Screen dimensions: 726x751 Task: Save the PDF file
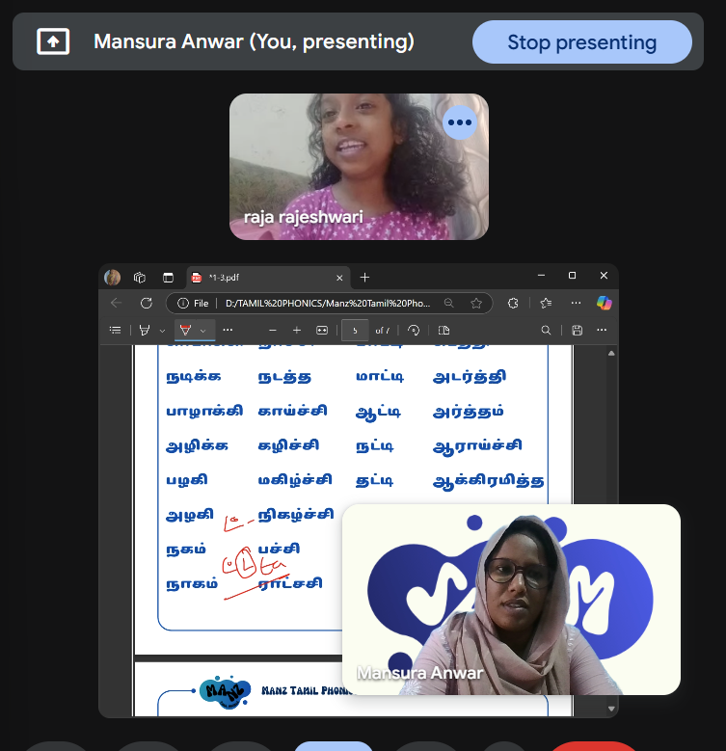pos(577,330)
